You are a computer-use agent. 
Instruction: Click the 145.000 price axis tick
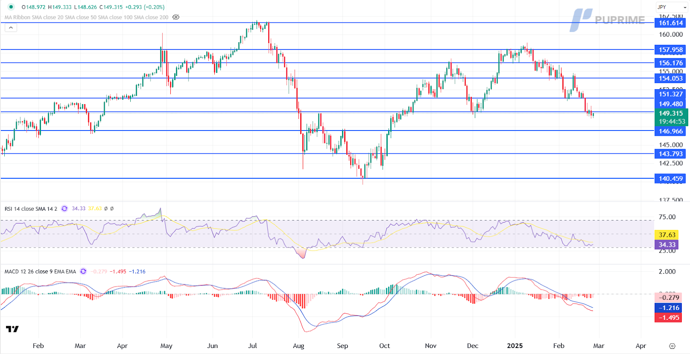671,145
